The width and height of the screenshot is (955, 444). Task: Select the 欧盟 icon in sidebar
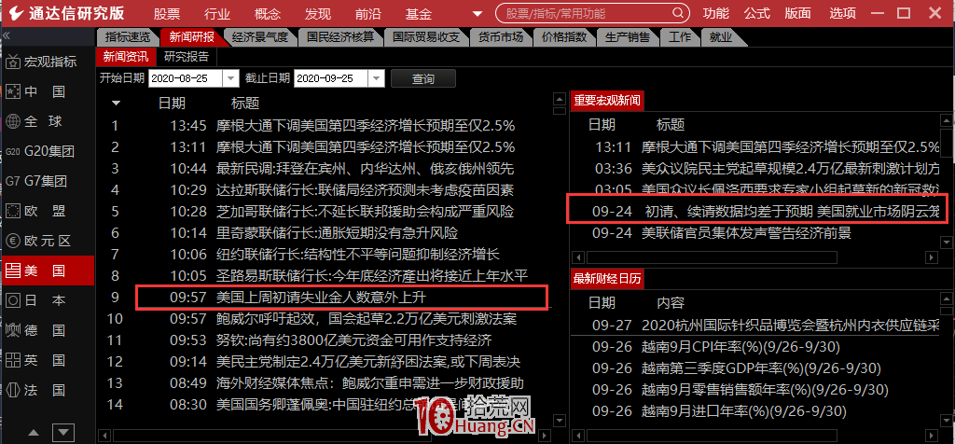pos(13,212)
